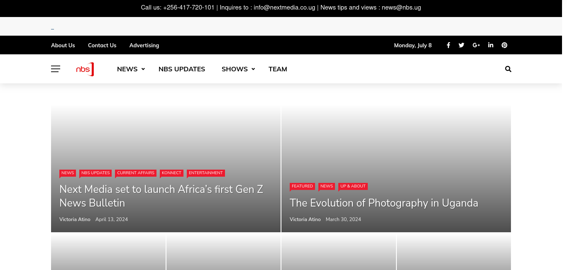
Task: Open Victoria Atino author on Gen Z article
Action: pos(75,219)
